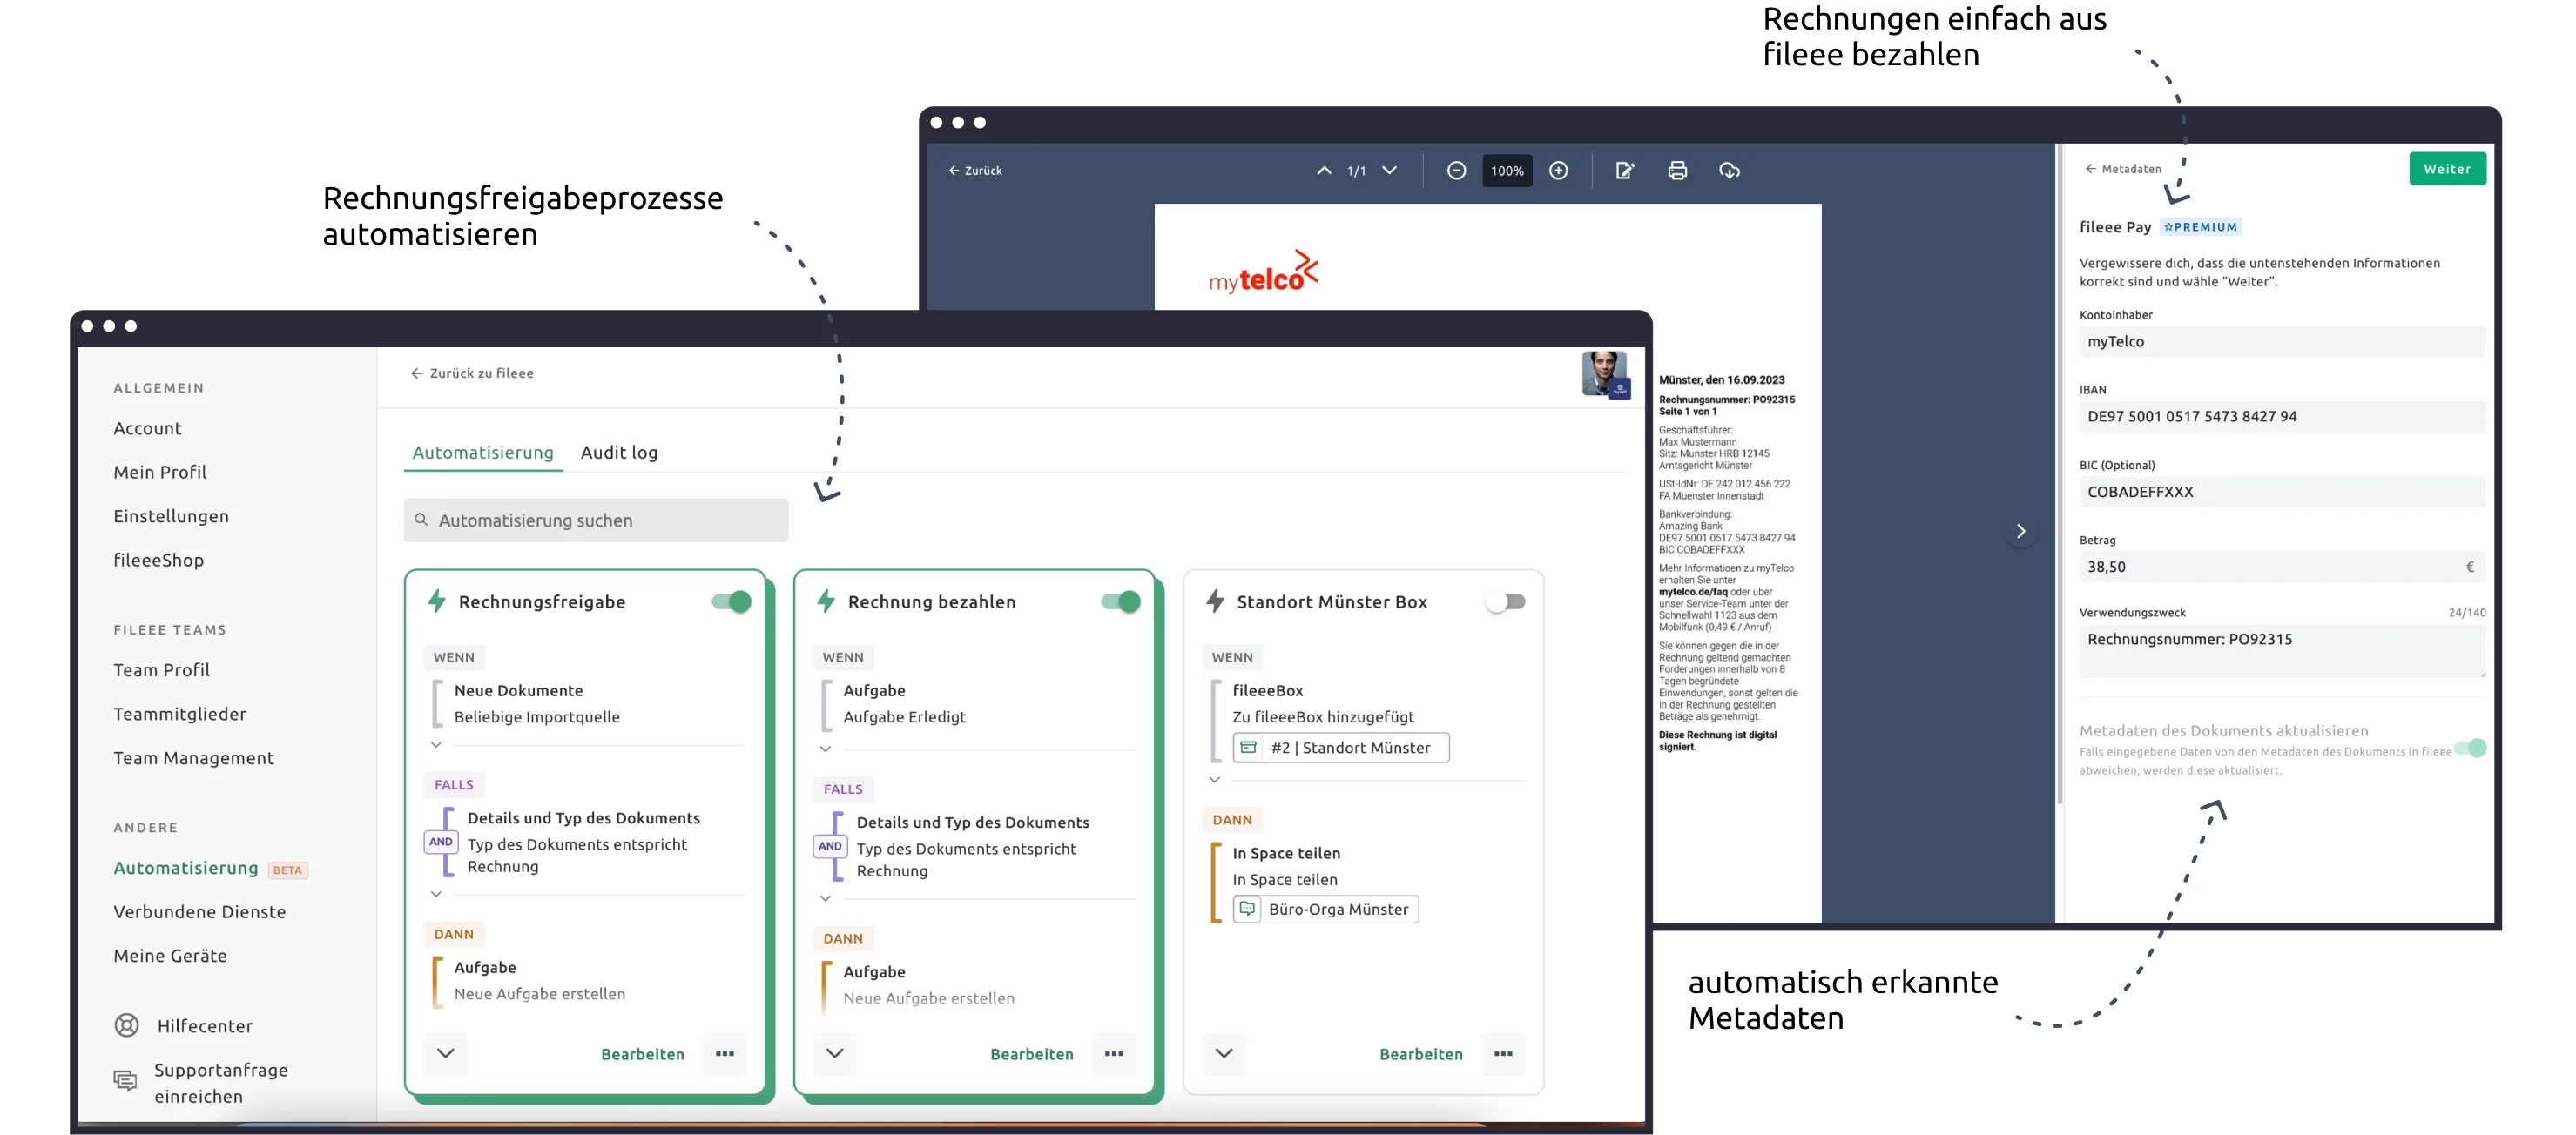Disable the Rechnung bezahlen automation toggle
The image size is (2576, 1135).
coord(1120,601)
